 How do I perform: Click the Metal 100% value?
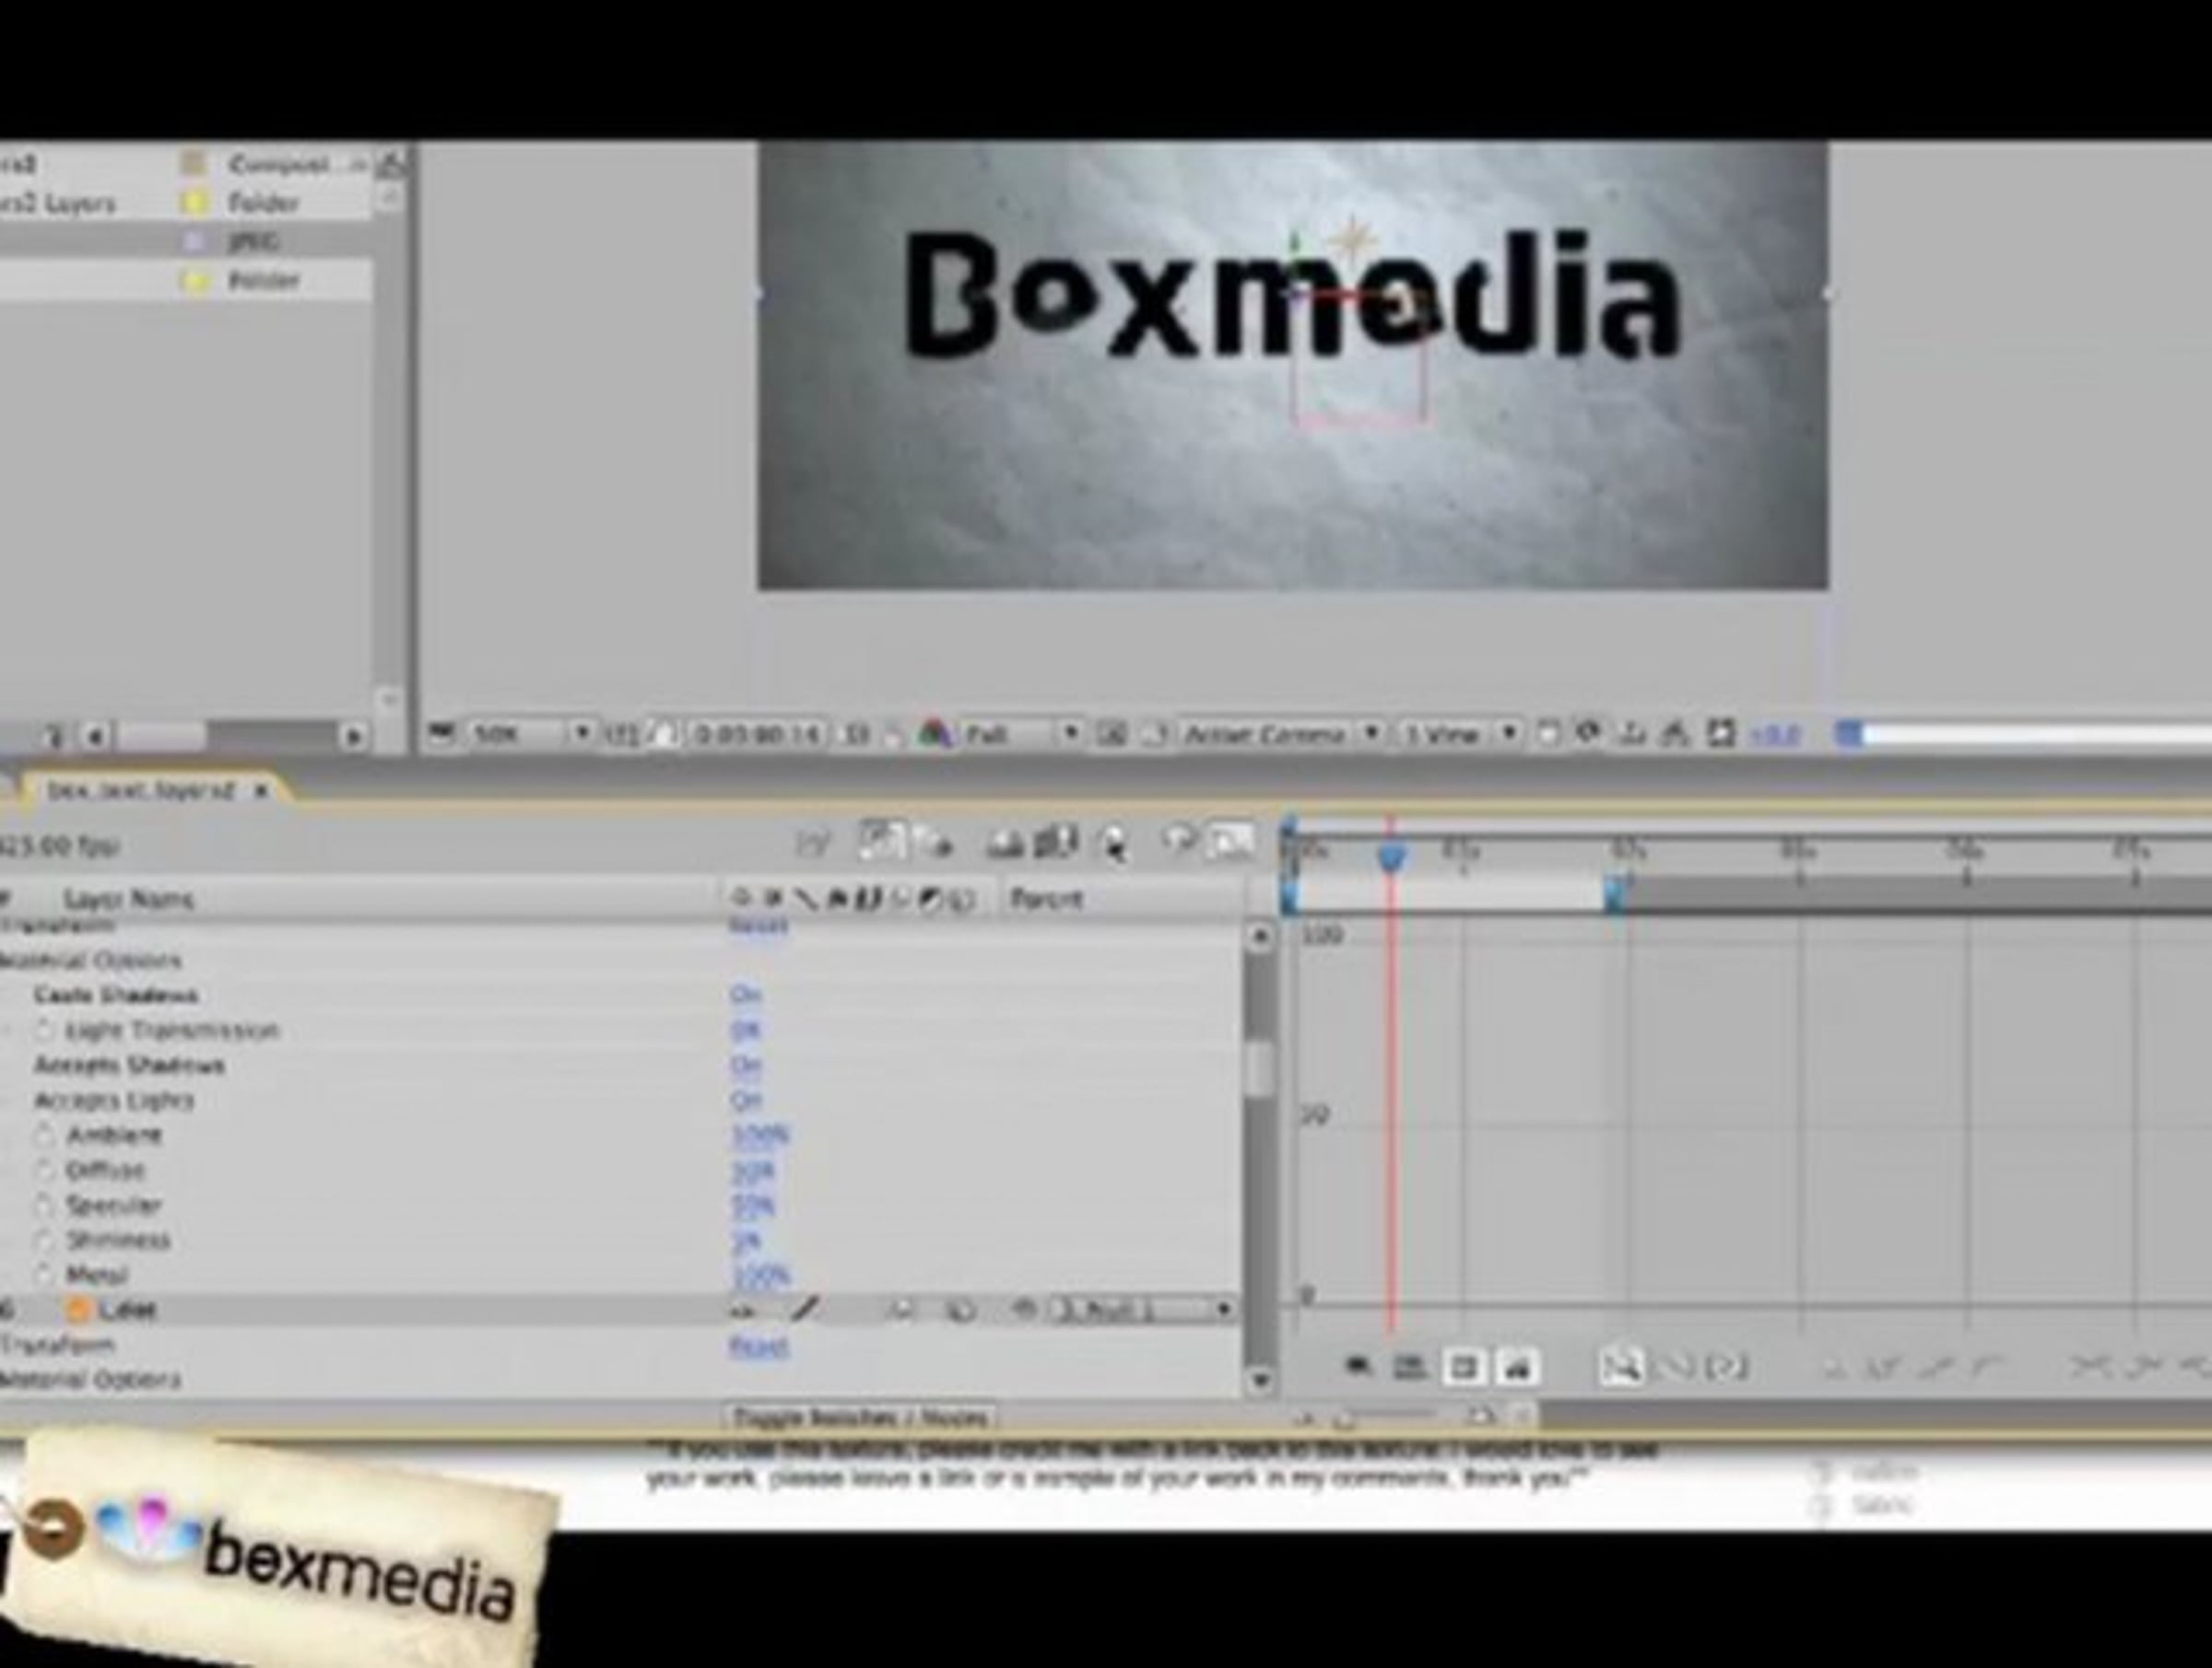click(760, 1276)
